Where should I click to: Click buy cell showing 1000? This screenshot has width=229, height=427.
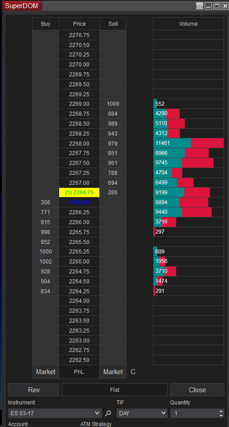pyautogui.click(x=46, y=252)
